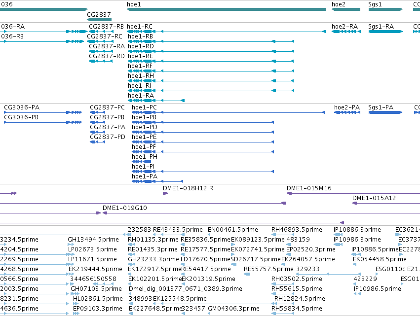
Task: Select the CG2837-PC protein feature
Action: coord(98,112)
